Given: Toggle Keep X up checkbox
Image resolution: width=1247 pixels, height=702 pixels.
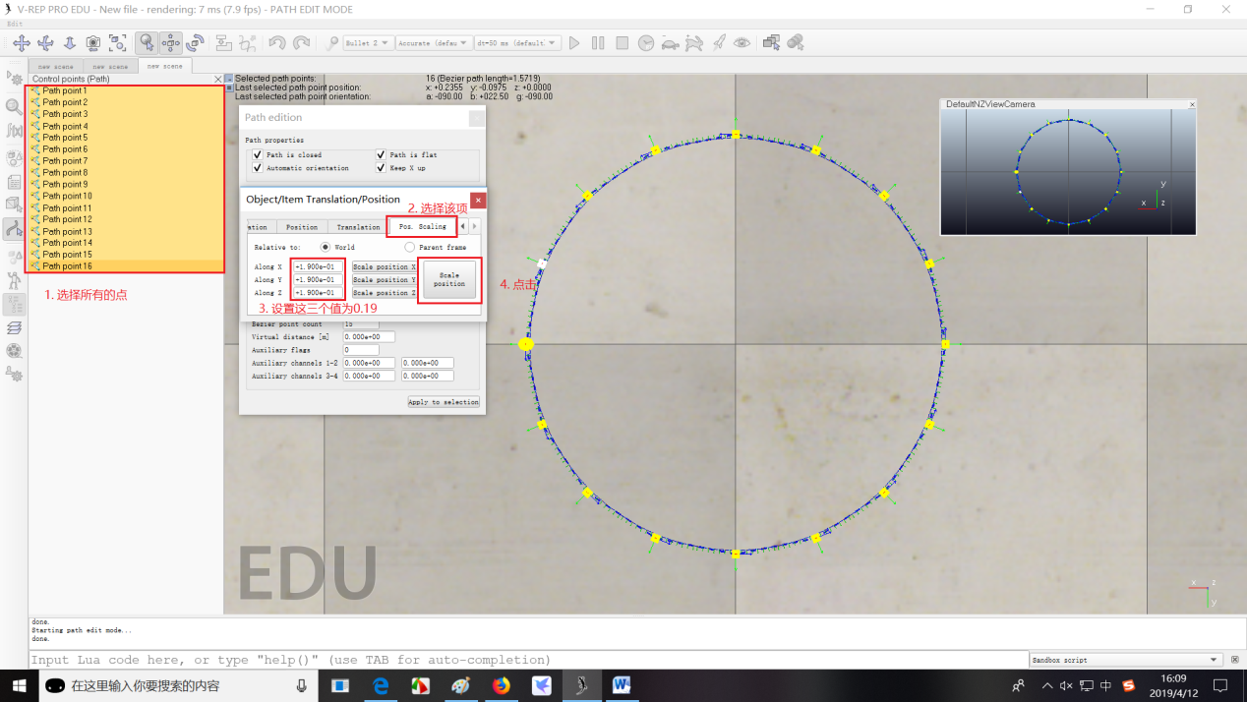Looking at the screenshot, I should 381,168.
